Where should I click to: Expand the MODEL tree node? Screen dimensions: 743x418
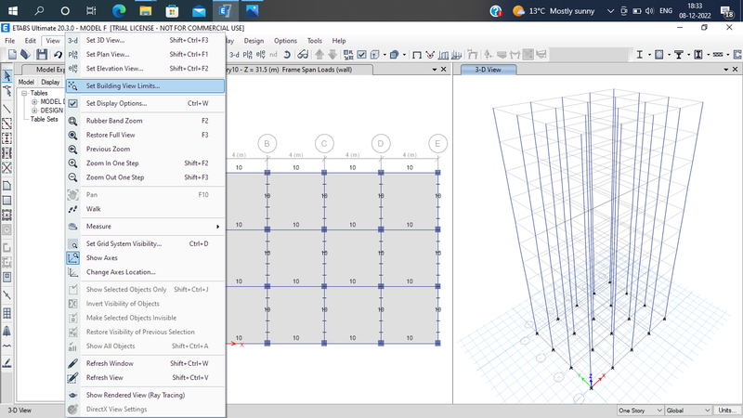click(34, 101)
